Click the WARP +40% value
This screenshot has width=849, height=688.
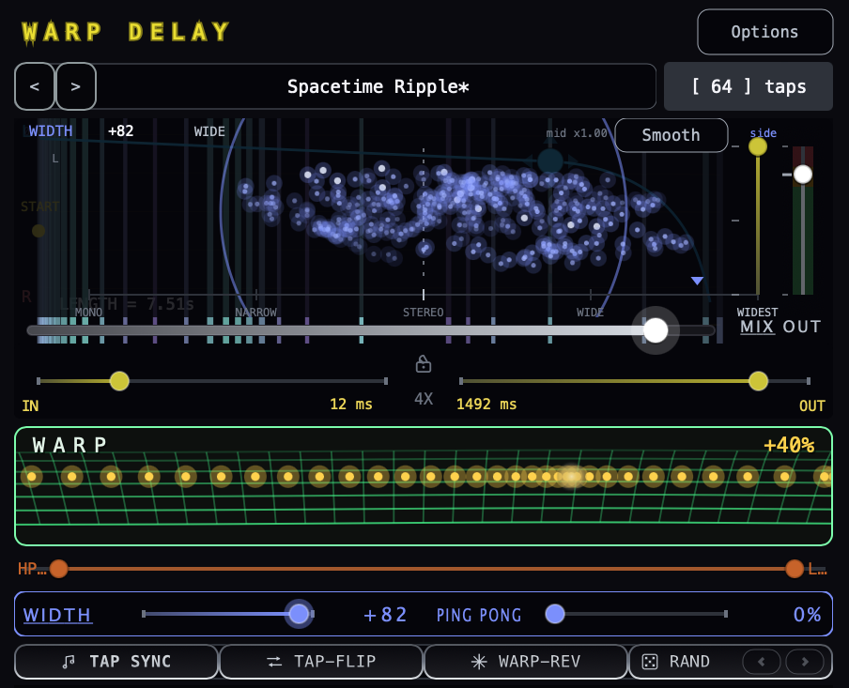789,445
